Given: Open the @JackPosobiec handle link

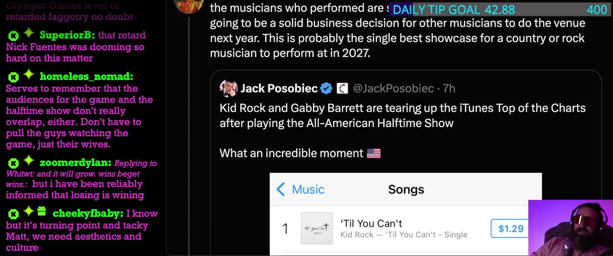Looking at the screenshot, I should (x=393, y=88).
